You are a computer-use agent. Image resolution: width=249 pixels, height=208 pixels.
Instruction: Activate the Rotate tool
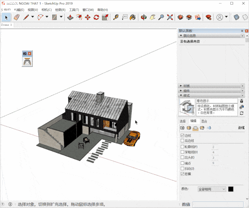coord(96,17)
